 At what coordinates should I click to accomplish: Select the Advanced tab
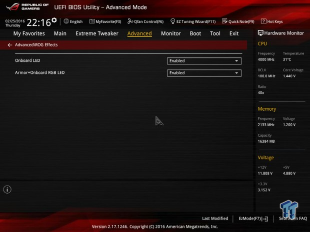click(139, 33)
